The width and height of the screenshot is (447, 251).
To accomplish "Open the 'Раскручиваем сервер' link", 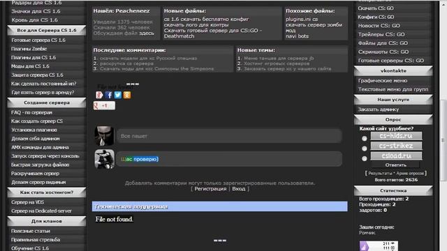I will coord(35,174).
